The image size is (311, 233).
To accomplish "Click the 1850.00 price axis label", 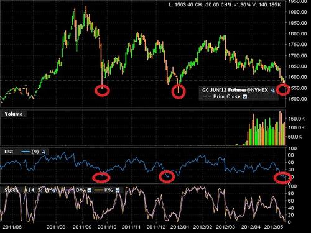I will click(x=297, y=23).
